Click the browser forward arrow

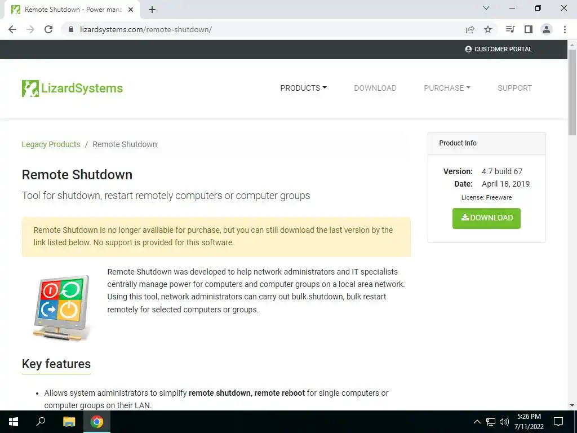pyautogui.click(x=30, y=29)
